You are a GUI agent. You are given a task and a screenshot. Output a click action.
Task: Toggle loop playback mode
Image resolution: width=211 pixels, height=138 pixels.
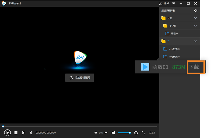click(x=136, y=133)
